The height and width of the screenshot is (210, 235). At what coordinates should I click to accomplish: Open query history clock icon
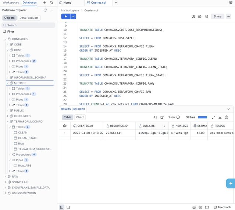click(227, 117)
